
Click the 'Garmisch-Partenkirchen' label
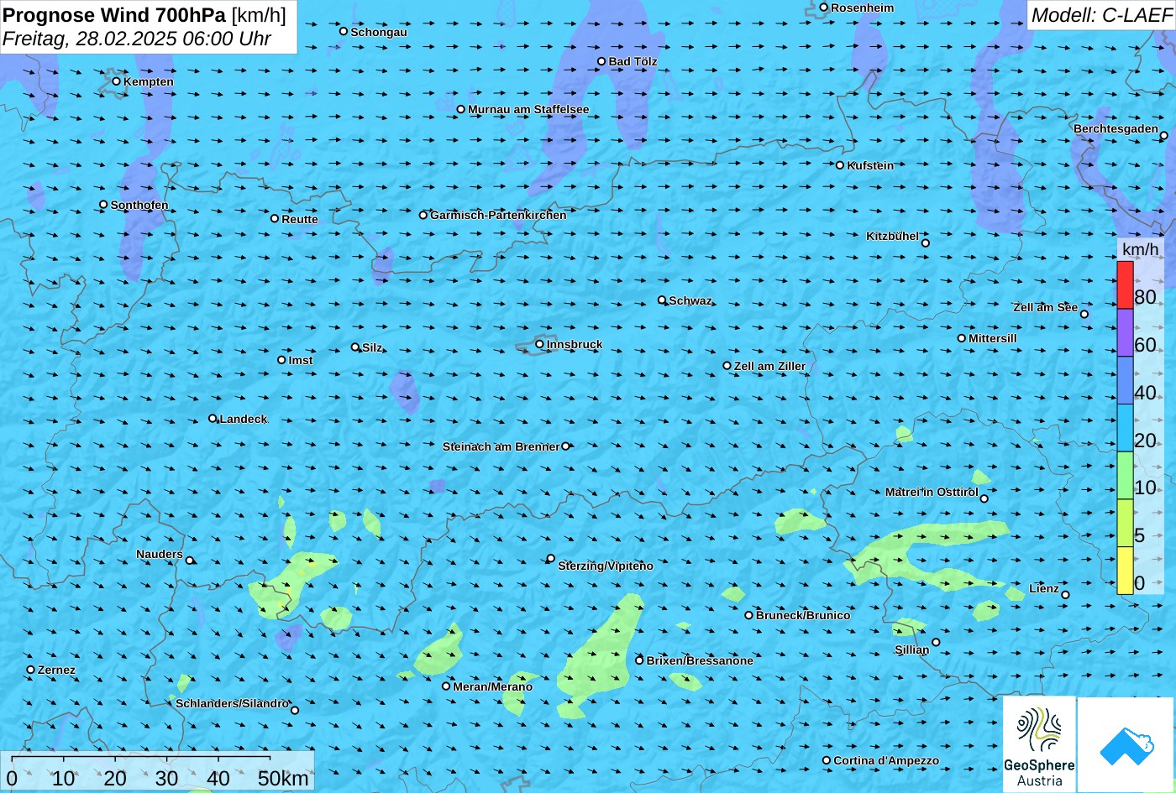point(498,216)
